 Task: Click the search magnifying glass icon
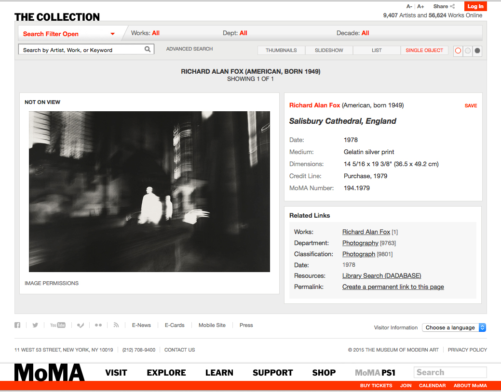148,49
